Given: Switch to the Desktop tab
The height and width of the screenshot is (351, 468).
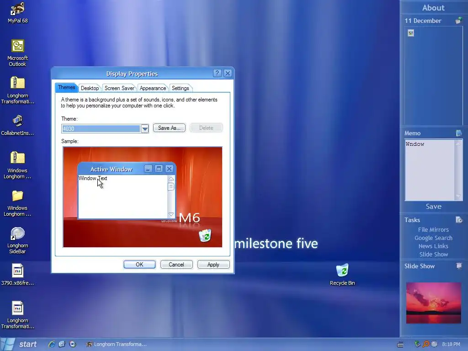Looking at the screenshot, I should (90, 88).
